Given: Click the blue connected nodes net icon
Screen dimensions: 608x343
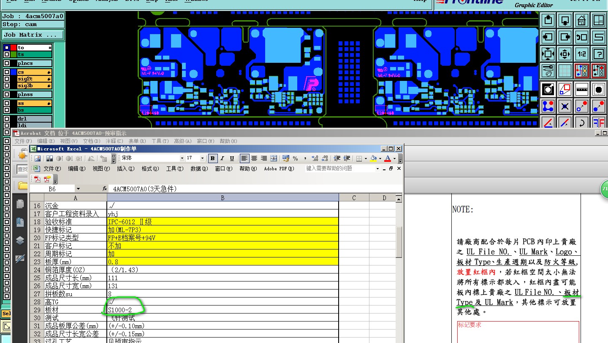Looking at the screenshot, I should tap(548, 106).
